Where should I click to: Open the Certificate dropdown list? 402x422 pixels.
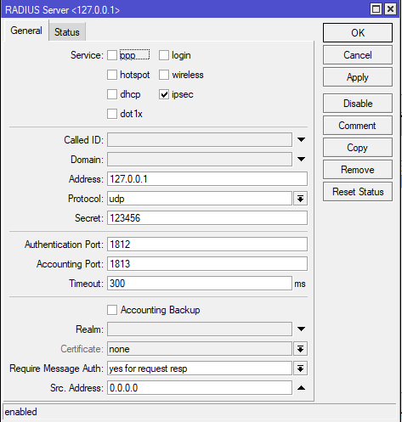point(301,349)
